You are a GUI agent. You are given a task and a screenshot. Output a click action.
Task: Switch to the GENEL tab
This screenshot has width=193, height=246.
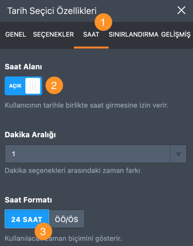tap(15, 34)
